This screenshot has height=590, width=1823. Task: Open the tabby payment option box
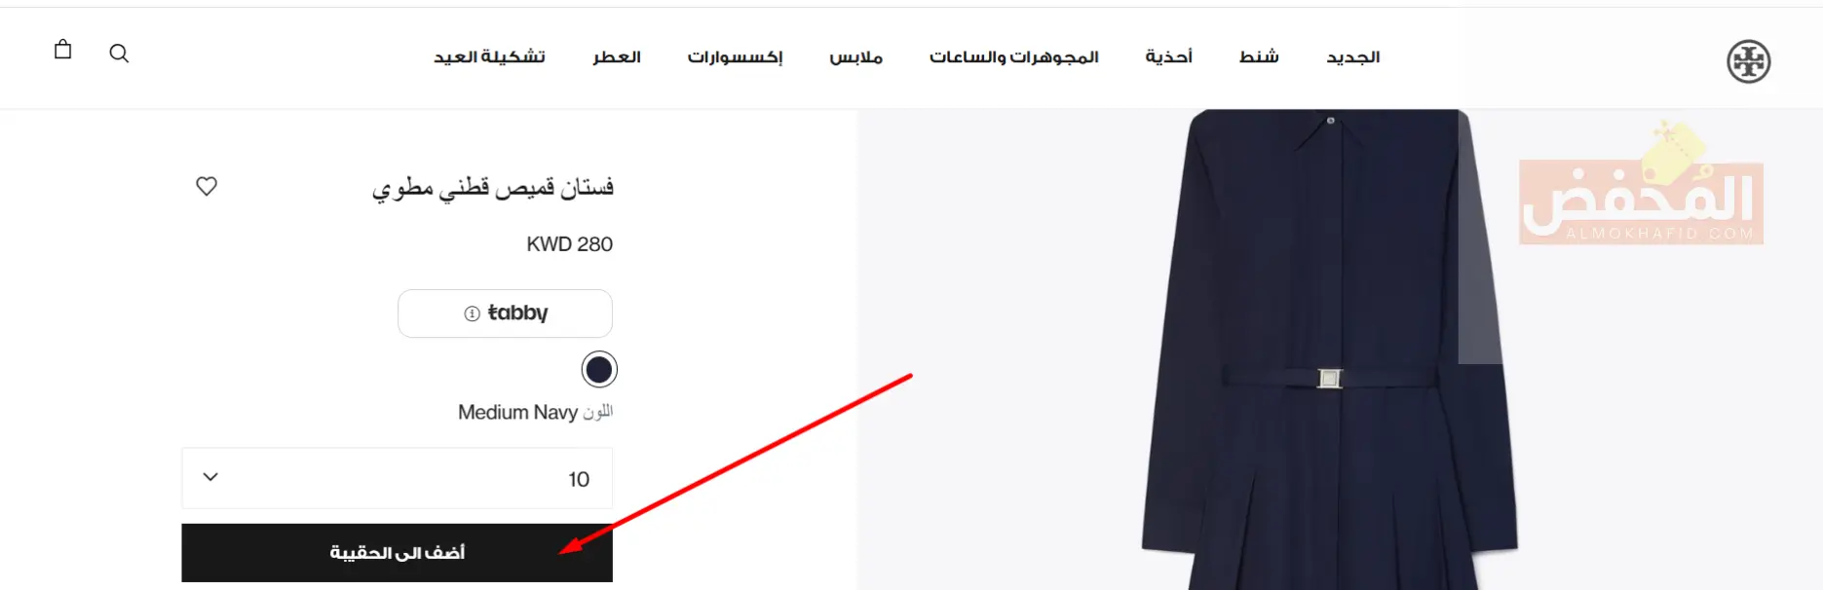(x=505, y=313)
